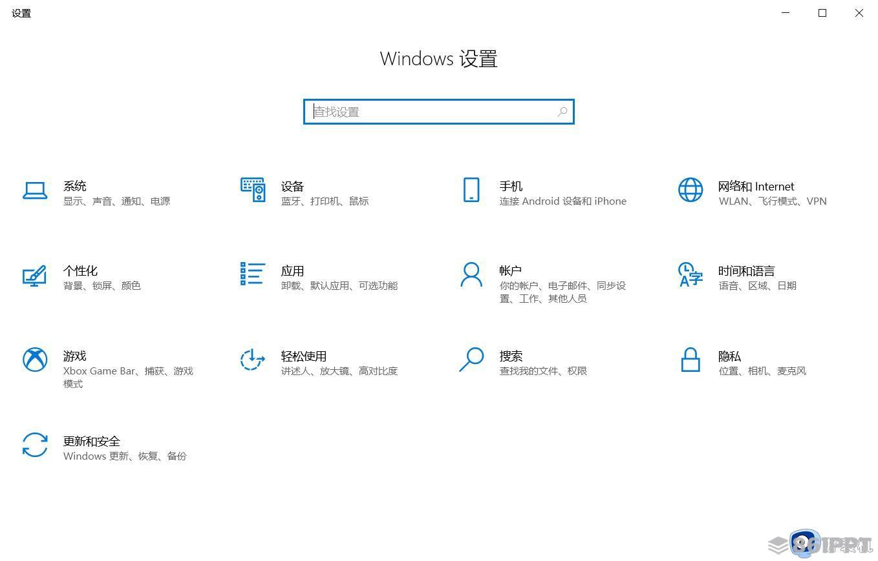Select the 搜索 category title
Viewport: 878px width, 561px height.
coord(511,356)
